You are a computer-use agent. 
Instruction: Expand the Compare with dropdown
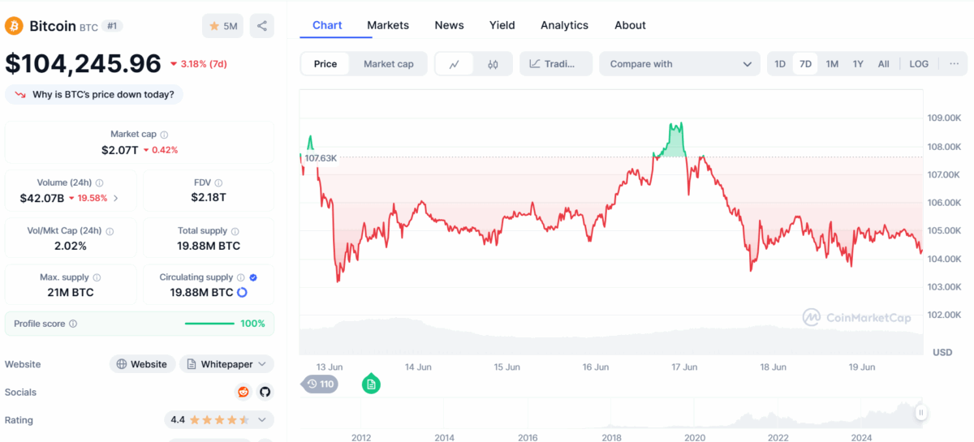pyautogui.click(x=680, y=64)
